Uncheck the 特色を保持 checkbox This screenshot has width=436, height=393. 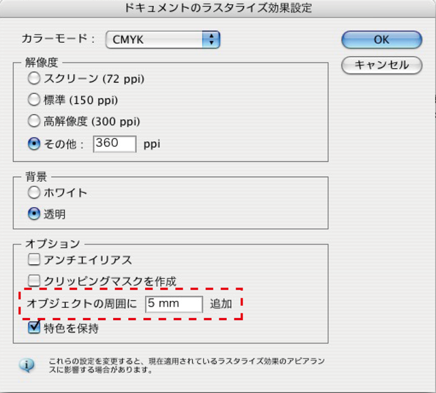[x=34, y=327]
